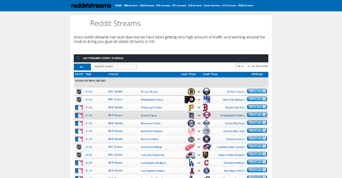Click the NHL sport icon for Bruins game
Viewport: 342px width, 178px height.
pos(79,91)
